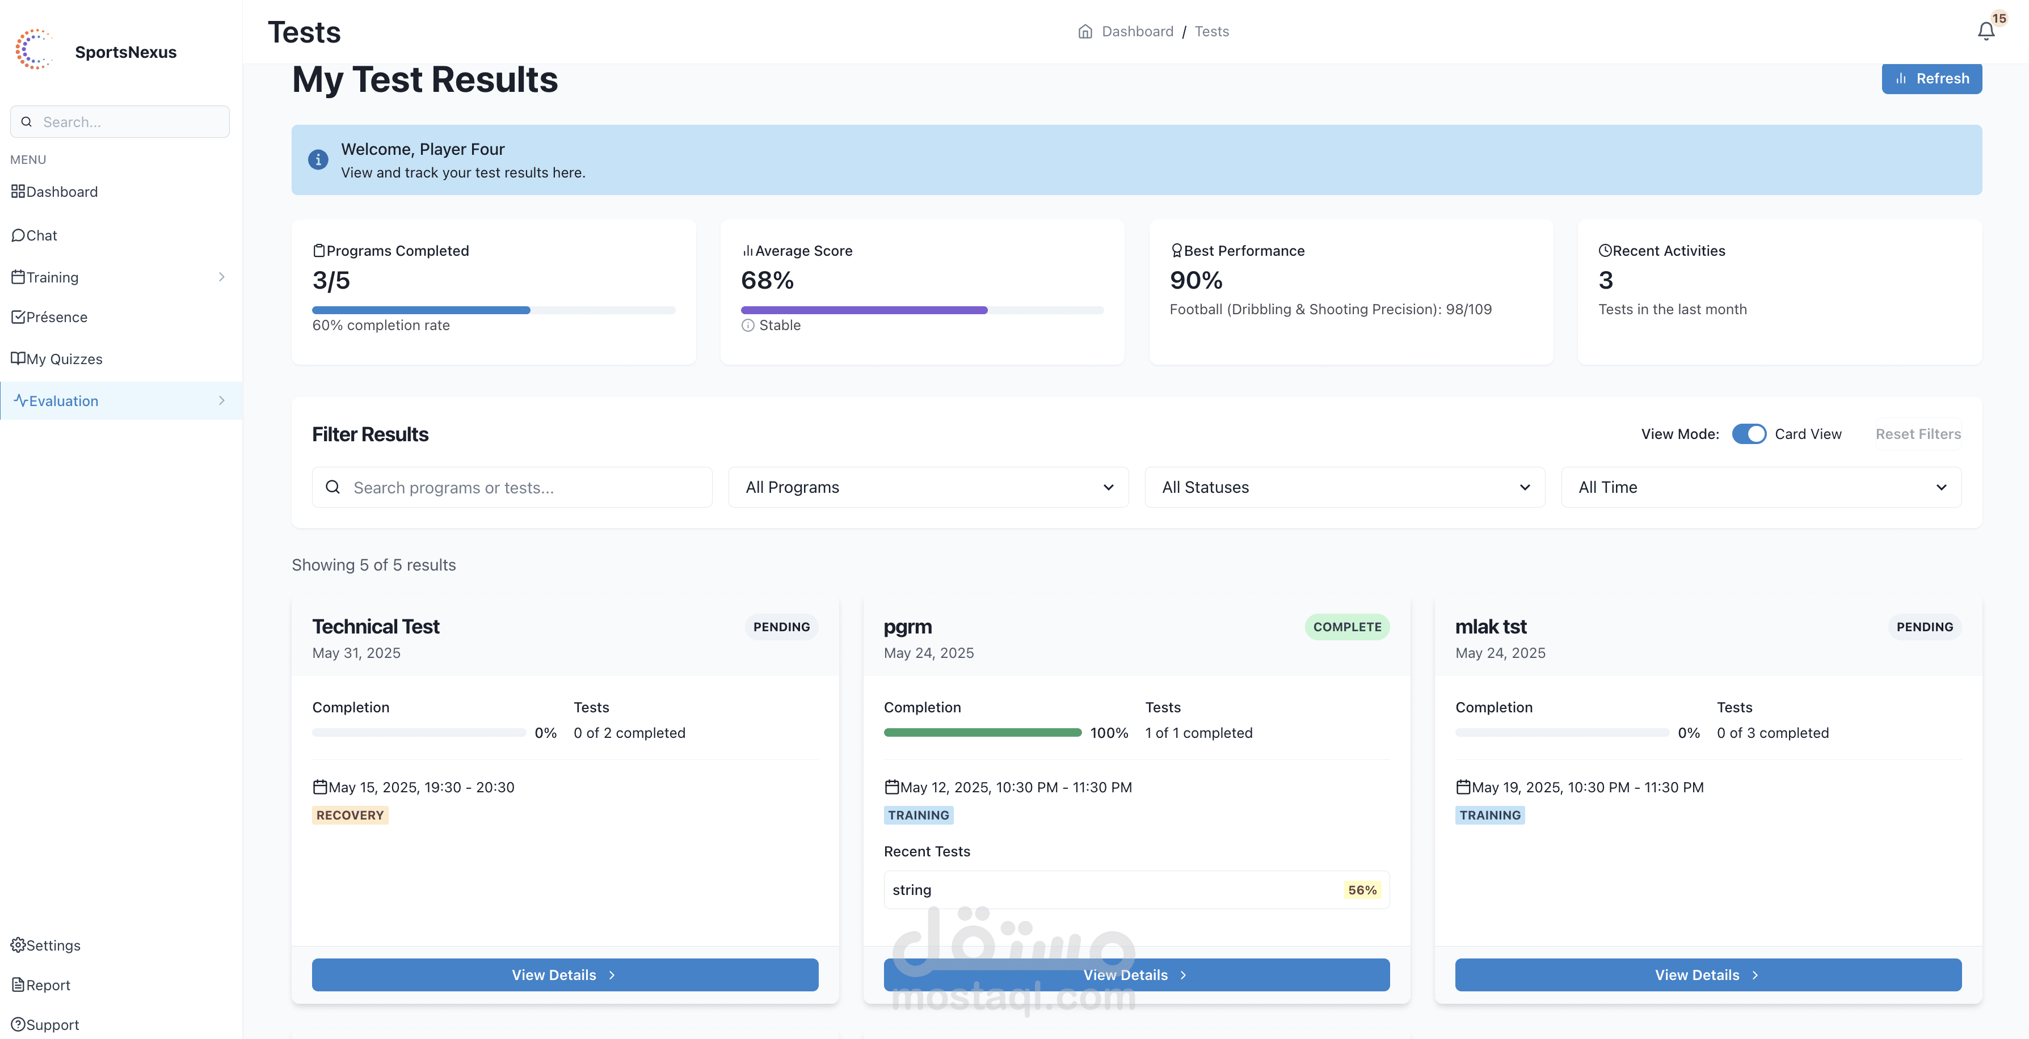This screenshot has height=1039, width=2029.
Task: Toggle the Card View switch
Action: (x=1749, y=434)
